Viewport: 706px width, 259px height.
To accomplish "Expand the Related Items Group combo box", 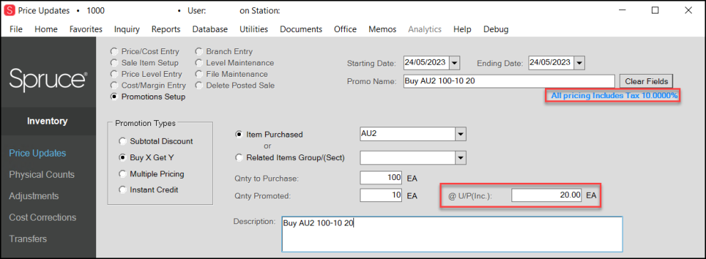I will pos(461,158).
